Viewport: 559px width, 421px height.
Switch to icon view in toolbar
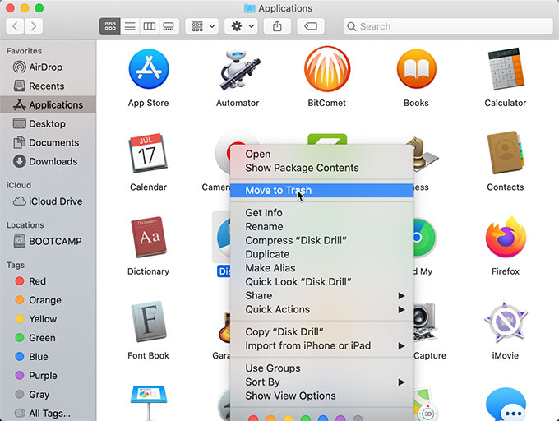(110, 26)
